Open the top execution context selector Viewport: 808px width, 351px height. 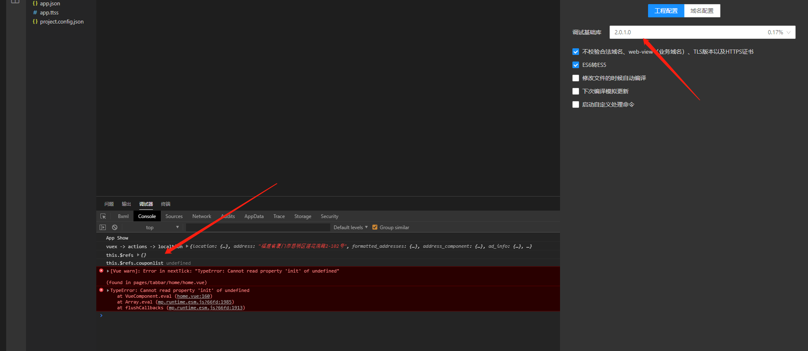[x=162, y=228]
